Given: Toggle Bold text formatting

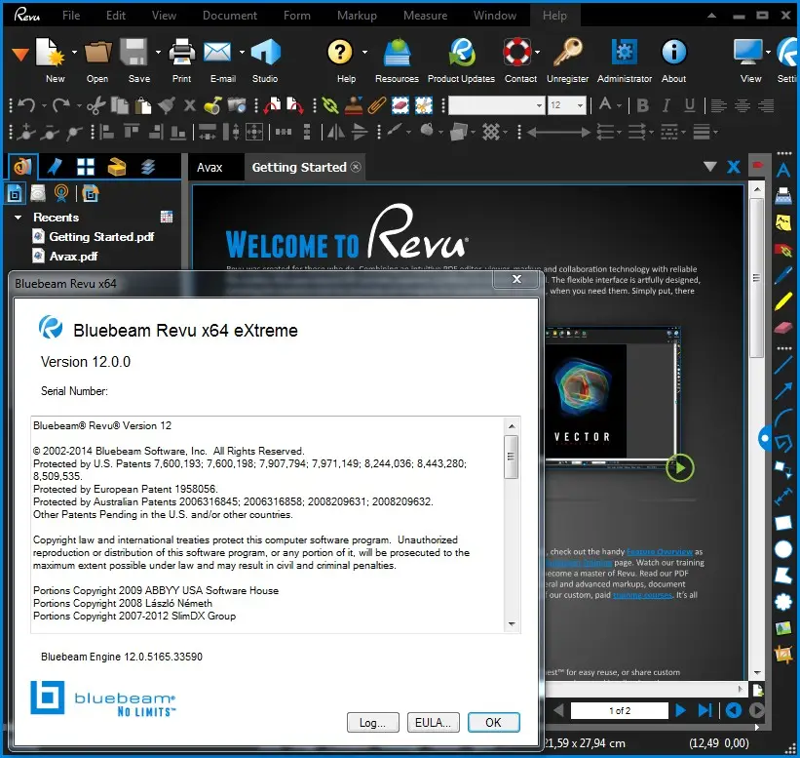Looking at the screenshot, I should (x=643, y=105).
